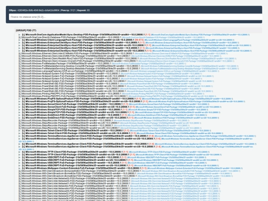Expand EnterpriseClientSync-Host amd64 neutral arrow
Image resolution: width=268 pixels, height=201 pixels.
pos(19,43)
